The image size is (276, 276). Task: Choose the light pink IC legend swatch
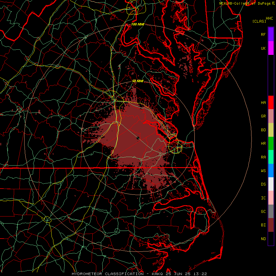[271, 198]
